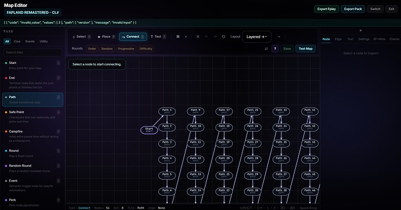Pick the Event tile
The width and height of the screenshot is (401, 210).
click(33, 185)
